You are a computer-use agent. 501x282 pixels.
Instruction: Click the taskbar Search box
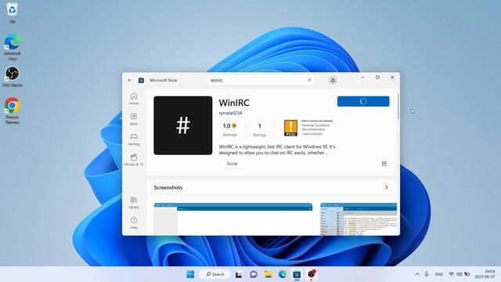(x=214, y=274)
